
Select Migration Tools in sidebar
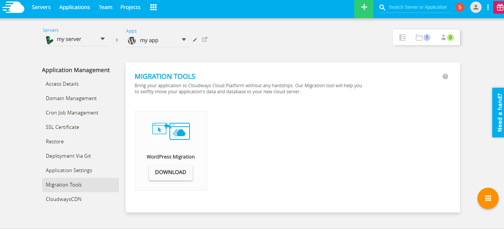point(80,185)
